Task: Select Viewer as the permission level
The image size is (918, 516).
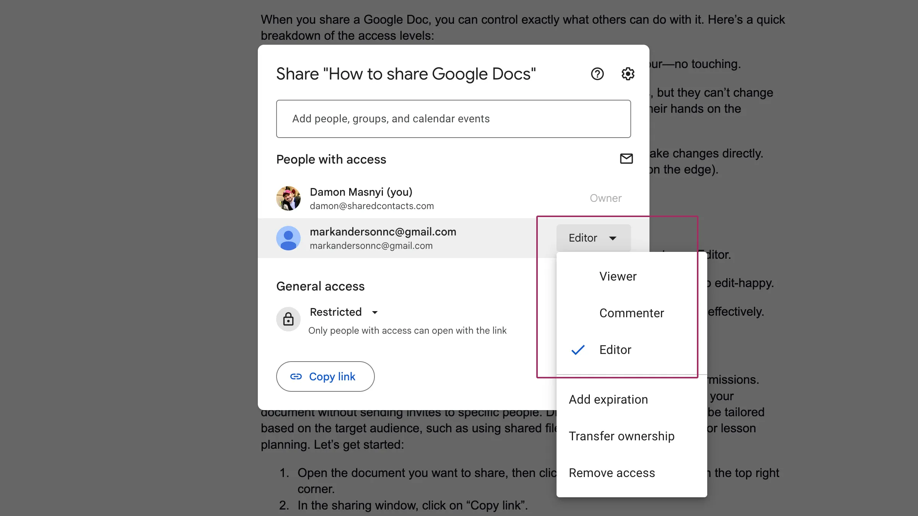Action: (617, 276)
